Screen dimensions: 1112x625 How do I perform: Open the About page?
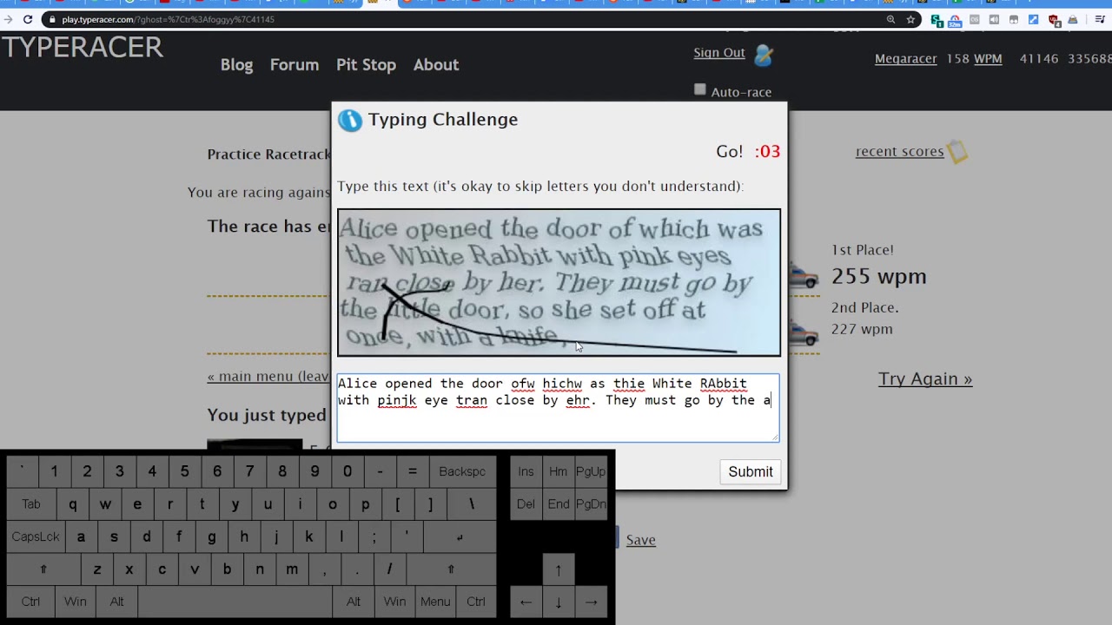(436, 64)
